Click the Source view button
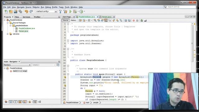The width and height of the screenshot is (199, 112). 66,20
